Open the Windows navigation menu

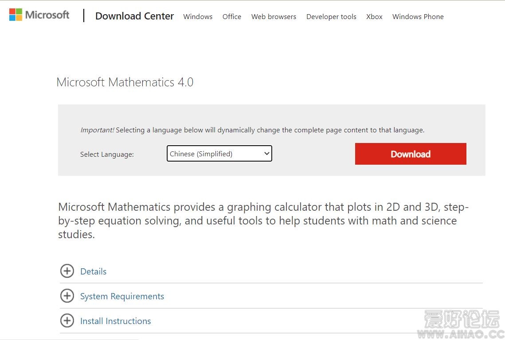click(x=198, y=17)
